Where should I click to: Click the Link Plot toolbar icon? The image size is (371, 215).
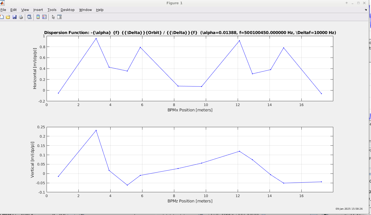[x=29, y=17]
